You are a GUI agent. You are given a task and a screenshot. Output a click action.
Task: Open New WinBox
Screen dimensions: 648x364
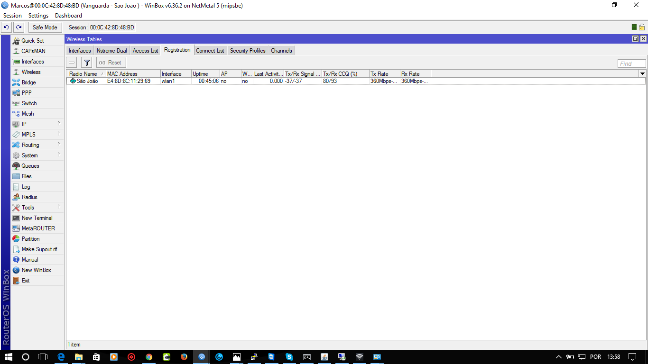[x=37, y=270]
